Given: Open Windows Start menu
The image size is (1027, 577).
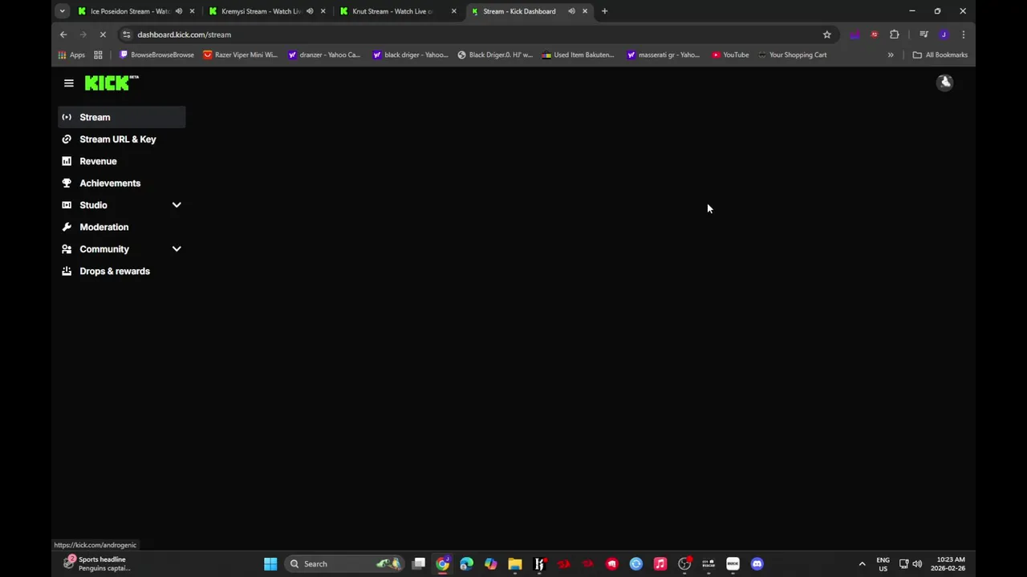Looking at the screenshot, I should (x=270, y=563).
